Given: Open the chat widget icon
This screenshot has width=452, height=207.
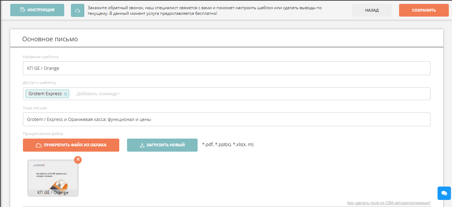Looking at the screenshot, I should (444, 193).
